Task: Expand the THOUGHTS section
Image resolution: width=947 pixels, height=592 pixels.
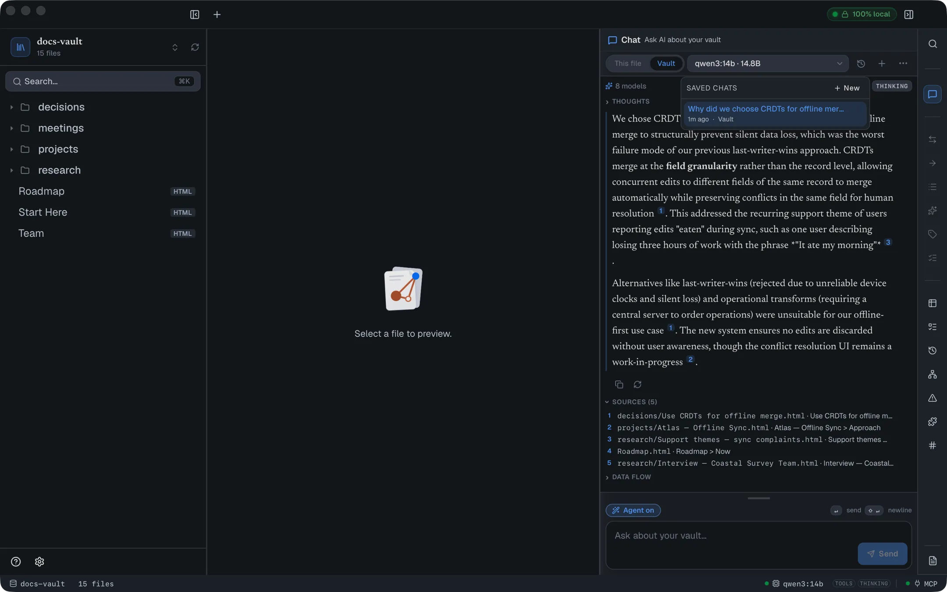Action: point(627,102)
